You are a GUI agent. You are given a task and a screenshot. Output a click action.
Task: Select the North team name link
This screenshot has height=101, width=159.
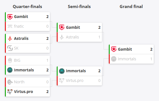click(19, 82)
